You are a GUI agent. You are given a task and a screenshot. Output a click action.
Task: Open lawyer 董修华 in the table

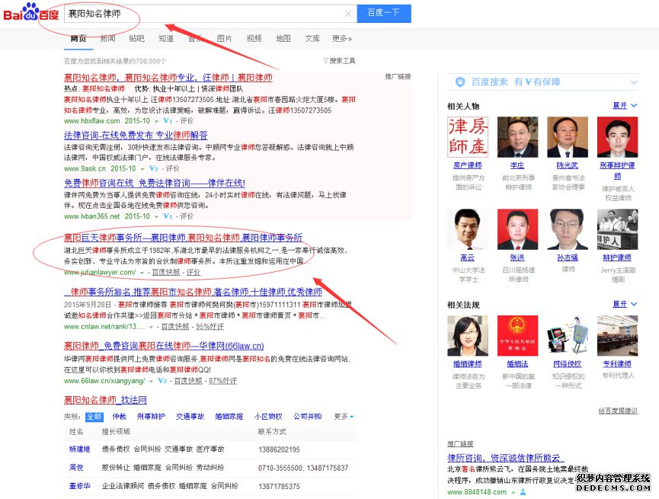pos(80,486)
